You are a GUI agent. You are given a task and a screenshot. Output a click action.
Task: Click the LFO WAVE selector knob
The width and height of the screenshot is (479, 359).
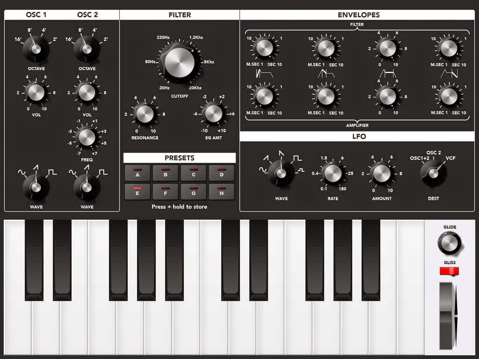[x=281, y=173]
